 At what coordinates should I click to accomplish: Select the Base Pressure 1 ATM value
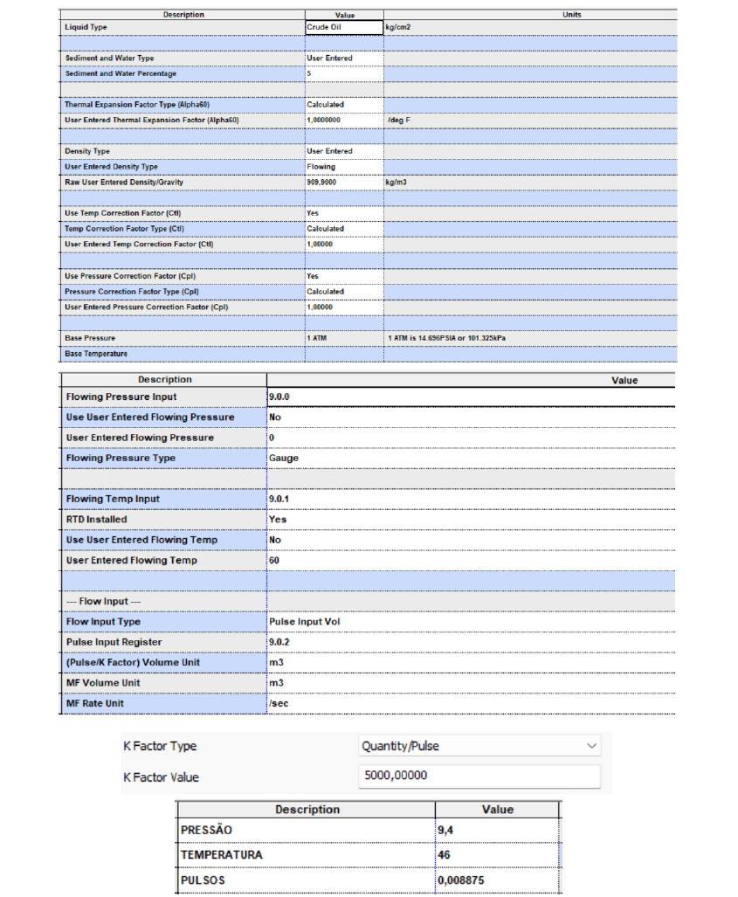344,338
